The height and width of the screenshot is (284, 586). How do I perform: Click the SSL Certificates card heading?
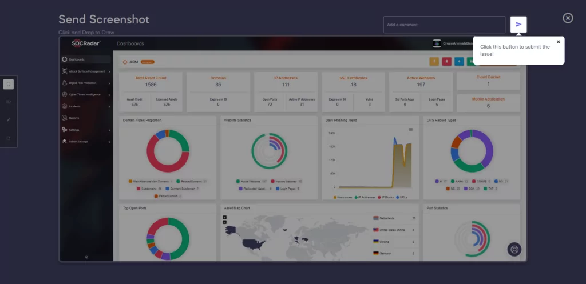pyautogui.click(x=353, y=78)
